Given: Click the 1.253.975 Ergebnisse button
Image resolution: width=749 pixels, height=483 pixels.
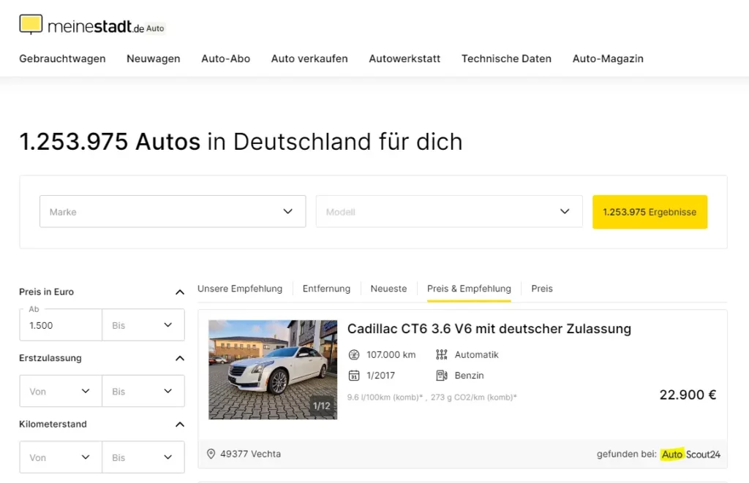Looking at the screenshot, I should pos(650,212).
